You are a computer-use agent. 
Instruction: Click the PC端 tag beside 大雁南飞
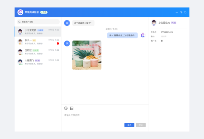(38, 60)
